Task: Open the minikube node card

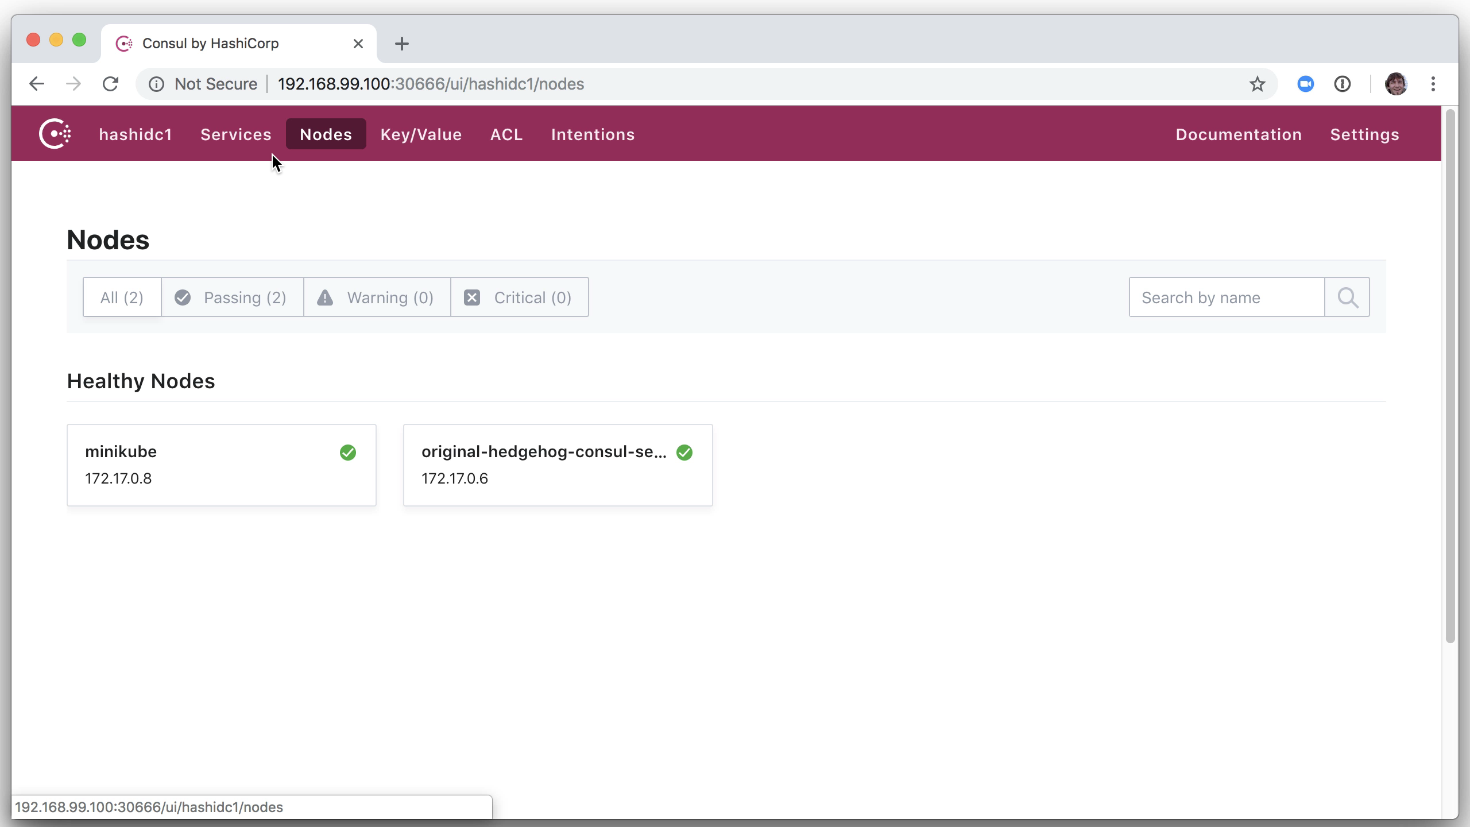Action: (221, 465)
